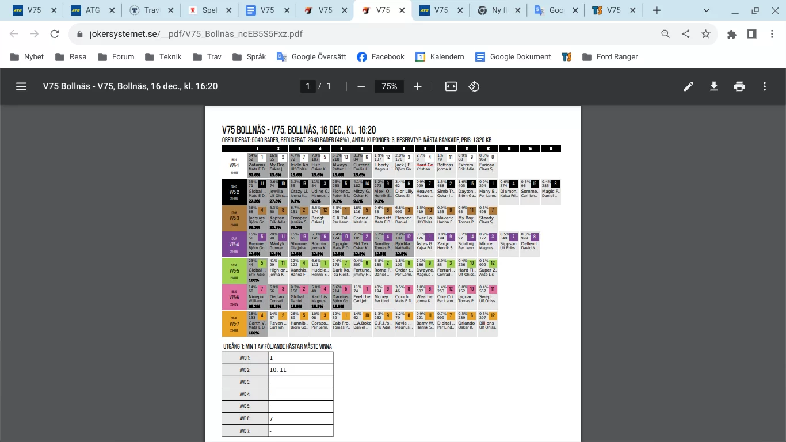
Task: Zoom out the PDF document
Action: tap(361, 86)
